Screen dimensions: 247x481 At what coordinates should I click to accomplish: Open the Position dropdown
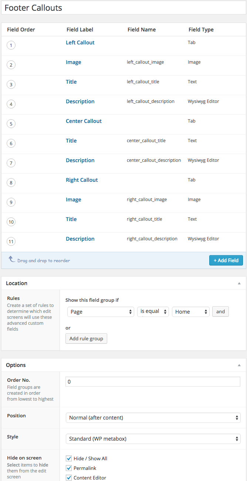153,418
